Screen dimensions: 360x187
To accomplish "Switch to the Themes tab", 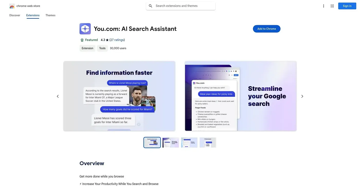I will click(x=50, y=15).
